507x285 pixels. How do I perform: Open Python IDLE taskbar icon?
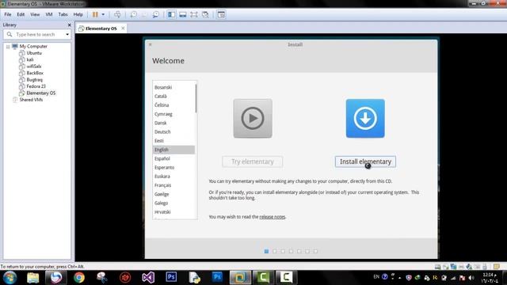194,277
